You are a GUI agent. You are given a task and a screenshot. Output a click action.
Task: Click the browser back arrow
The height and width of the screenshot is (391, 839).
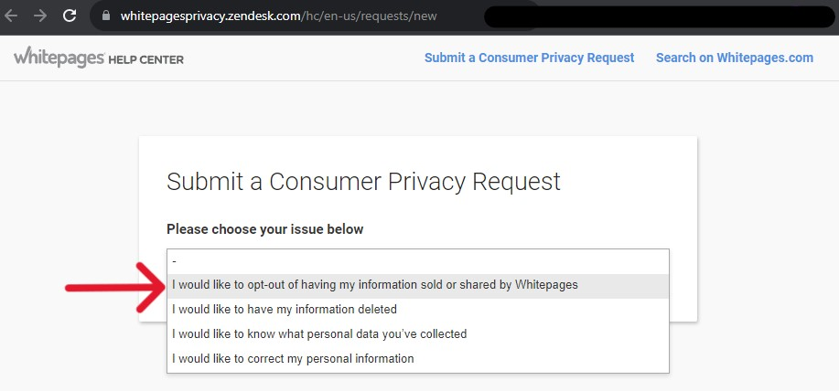[x=12, y=16]
